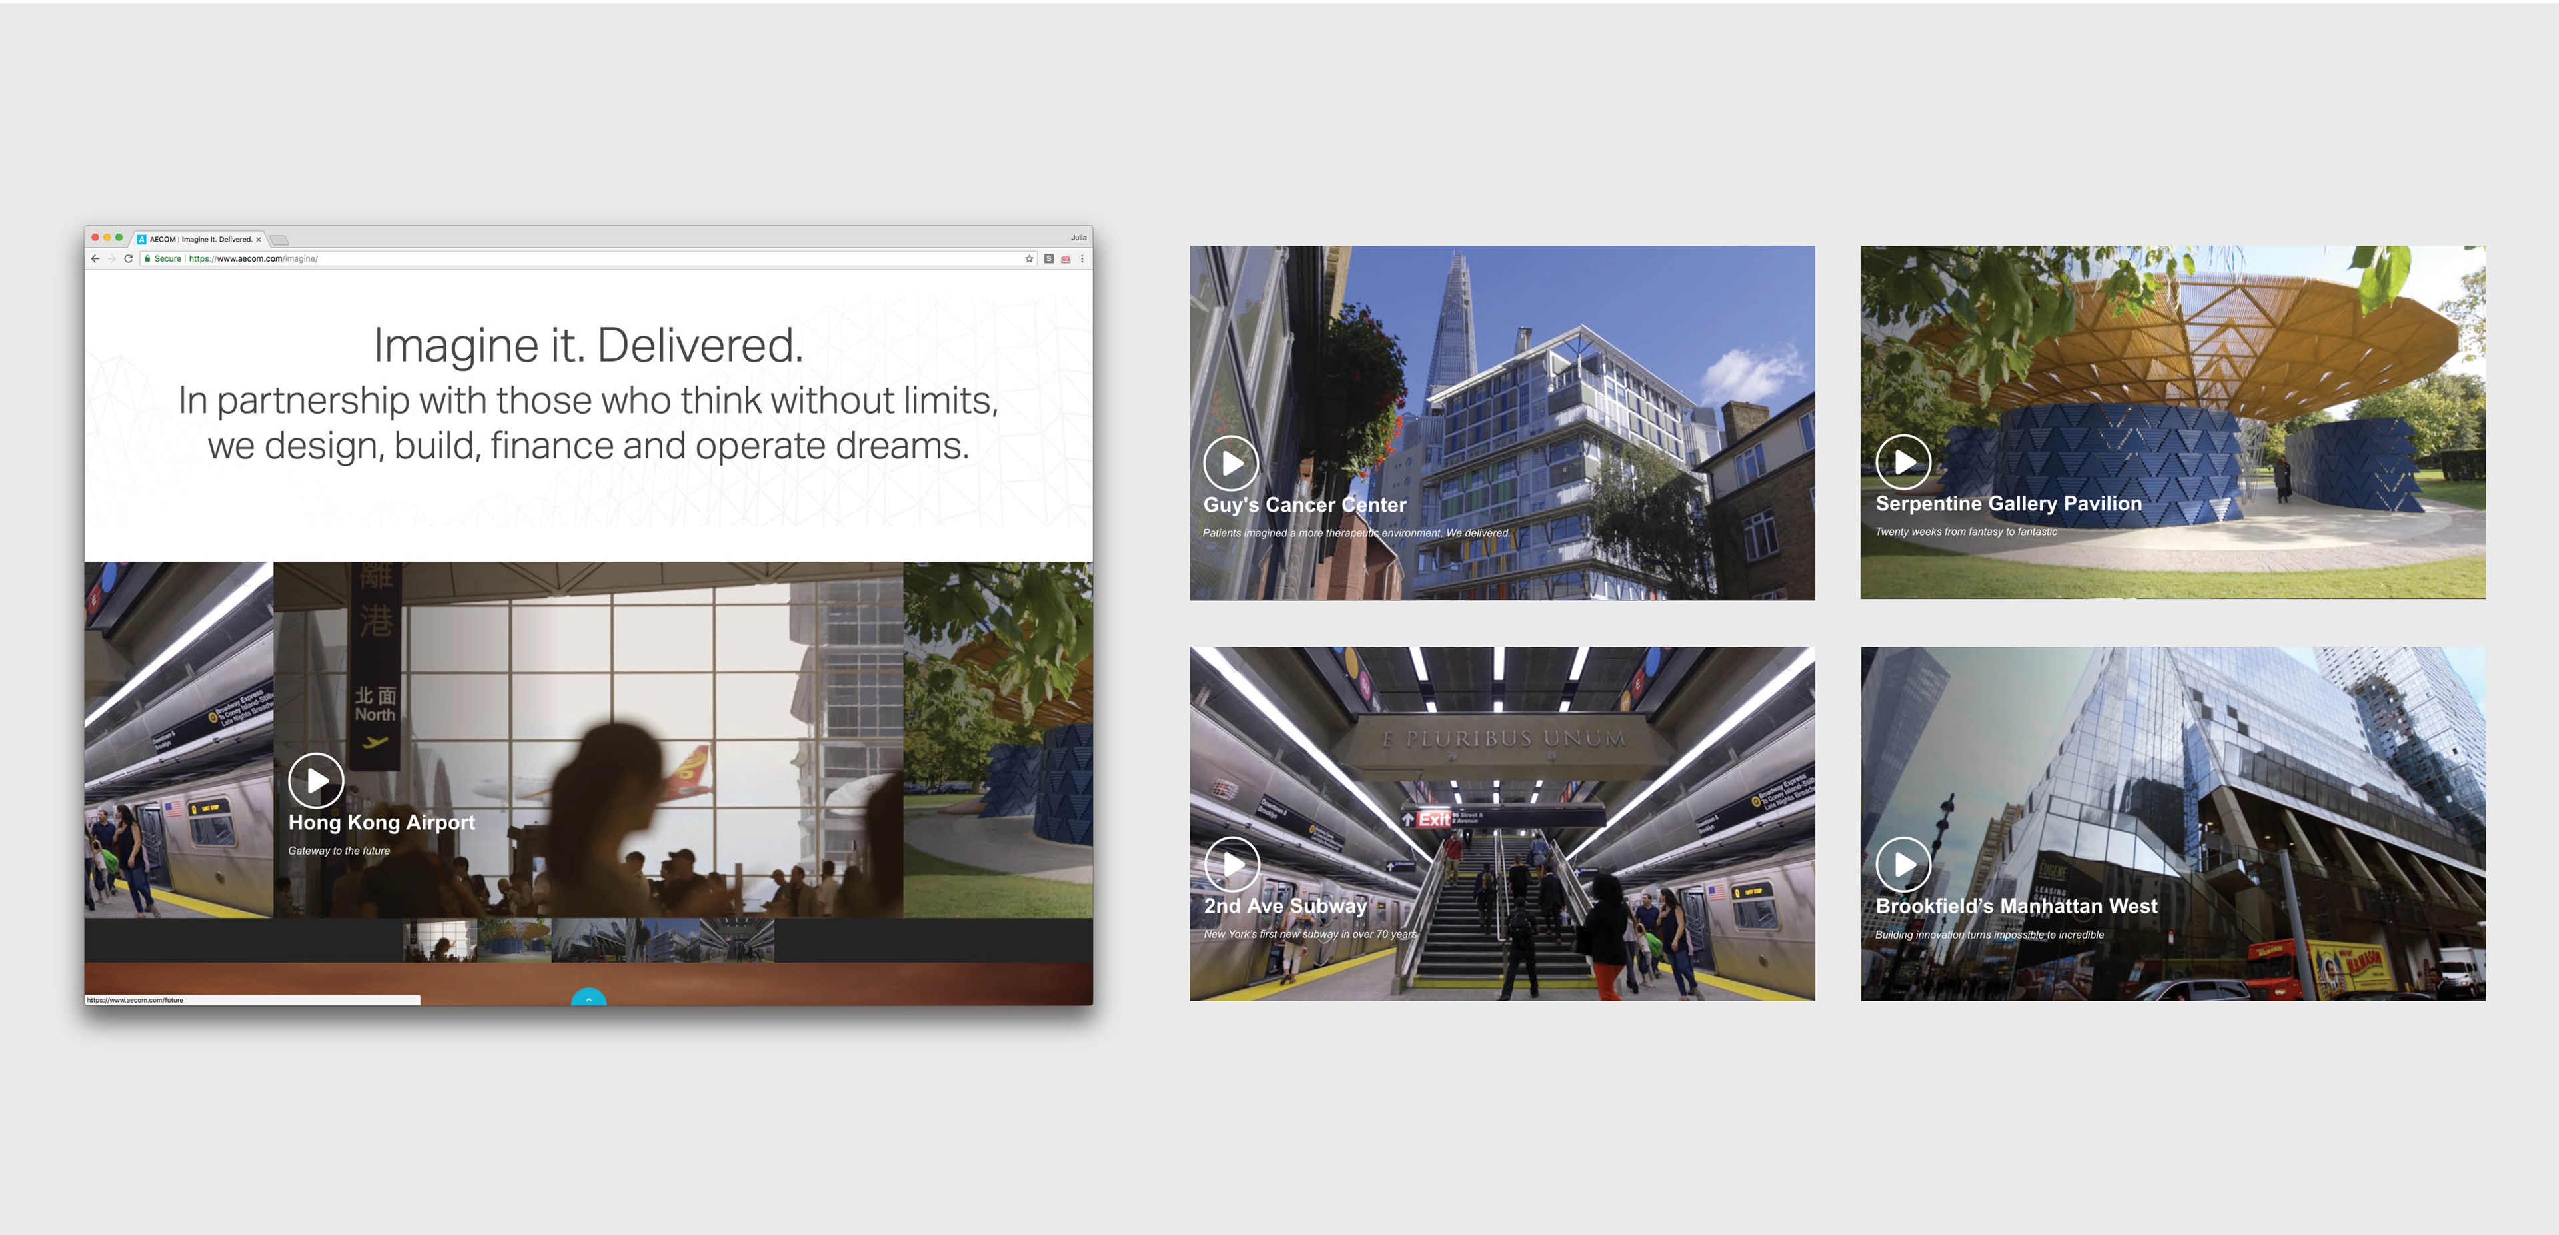The image size is (2559, 1235).
Task: Select the Serpentine pavilion carousel thumbnail
Action: tap(514, 940)
